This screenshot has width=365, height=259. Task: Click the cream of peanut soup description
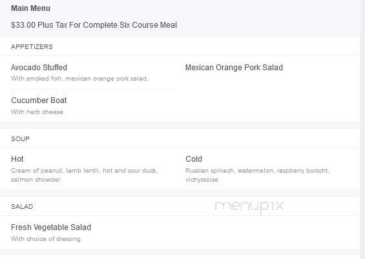84,171
